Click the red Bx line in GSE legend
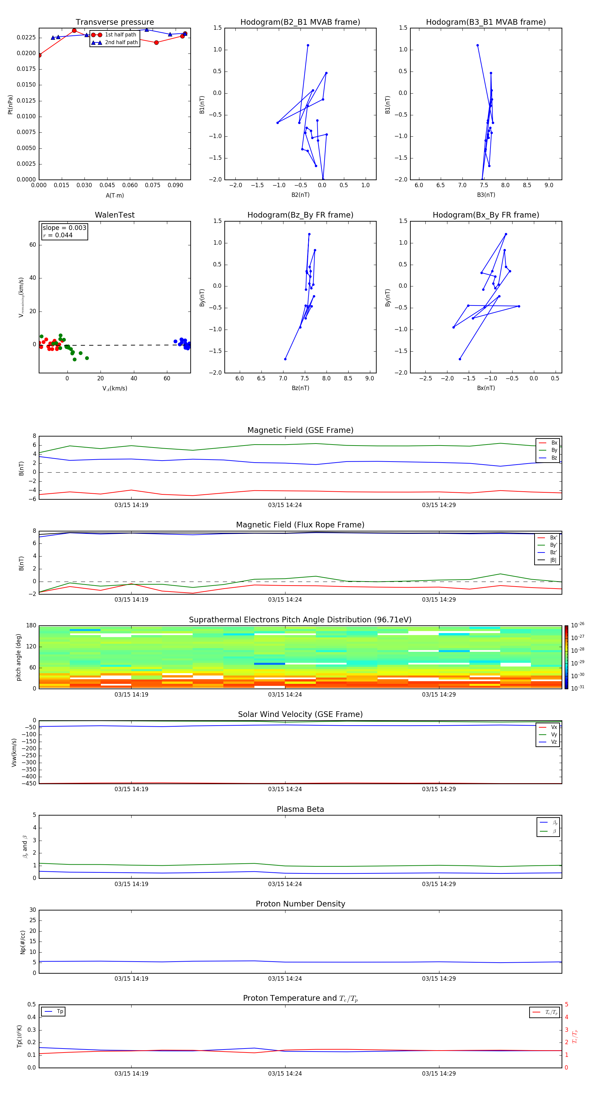The image size is (601, 1103). click(x=542, y=443)
